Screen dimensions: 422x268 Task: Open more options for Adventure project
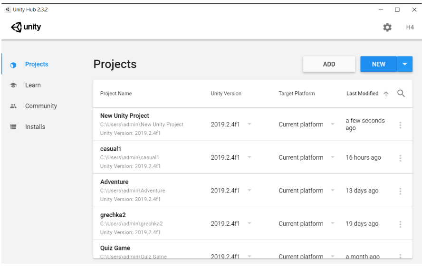(x=400, y=191)
